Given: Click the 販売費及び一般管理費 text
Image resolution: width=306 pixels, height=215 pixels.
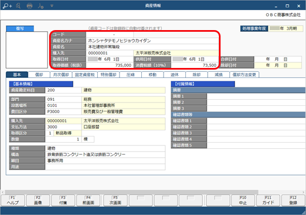Looking at the screenshot, I should [103, 111].
